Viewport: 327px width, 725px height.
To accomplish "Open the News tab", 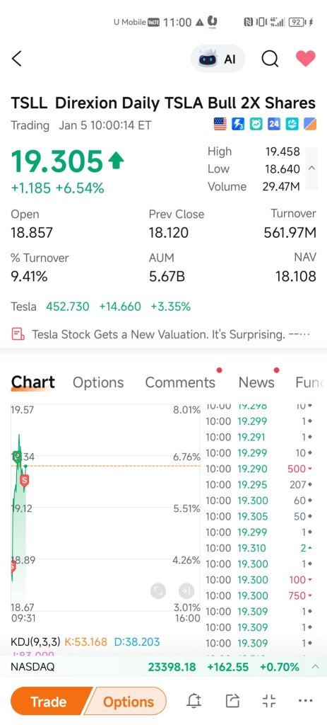I will [256, 382].
